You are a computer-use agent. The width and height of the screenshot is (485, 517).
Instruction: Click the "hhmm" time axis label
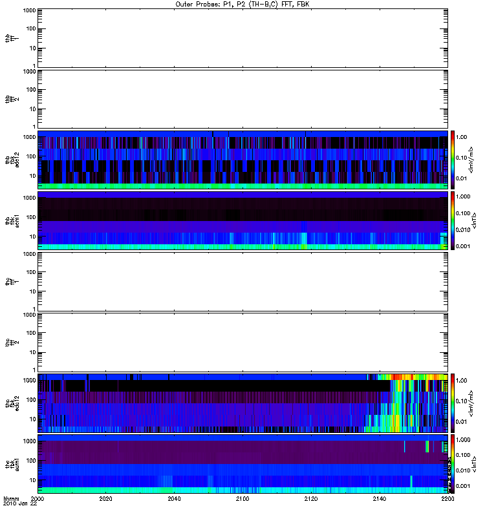coord(11,499)
